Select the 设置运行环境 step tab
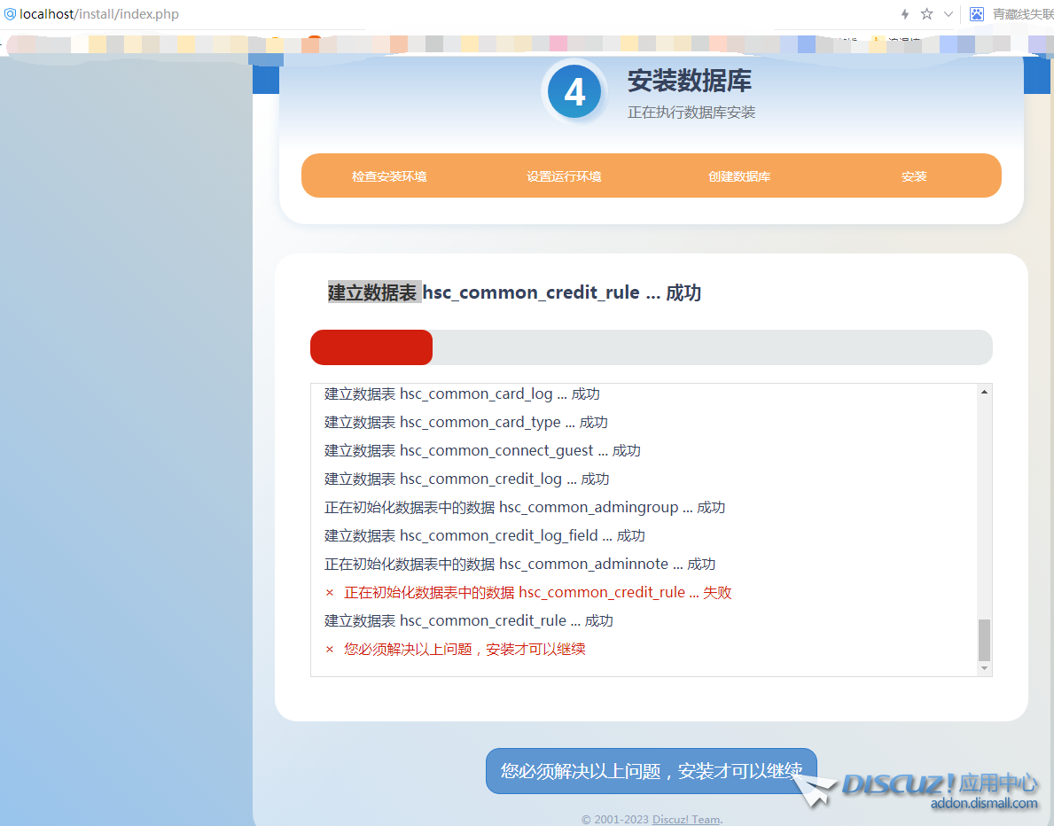This screenshot has height=826, width=1054. [x=565, y=175]
